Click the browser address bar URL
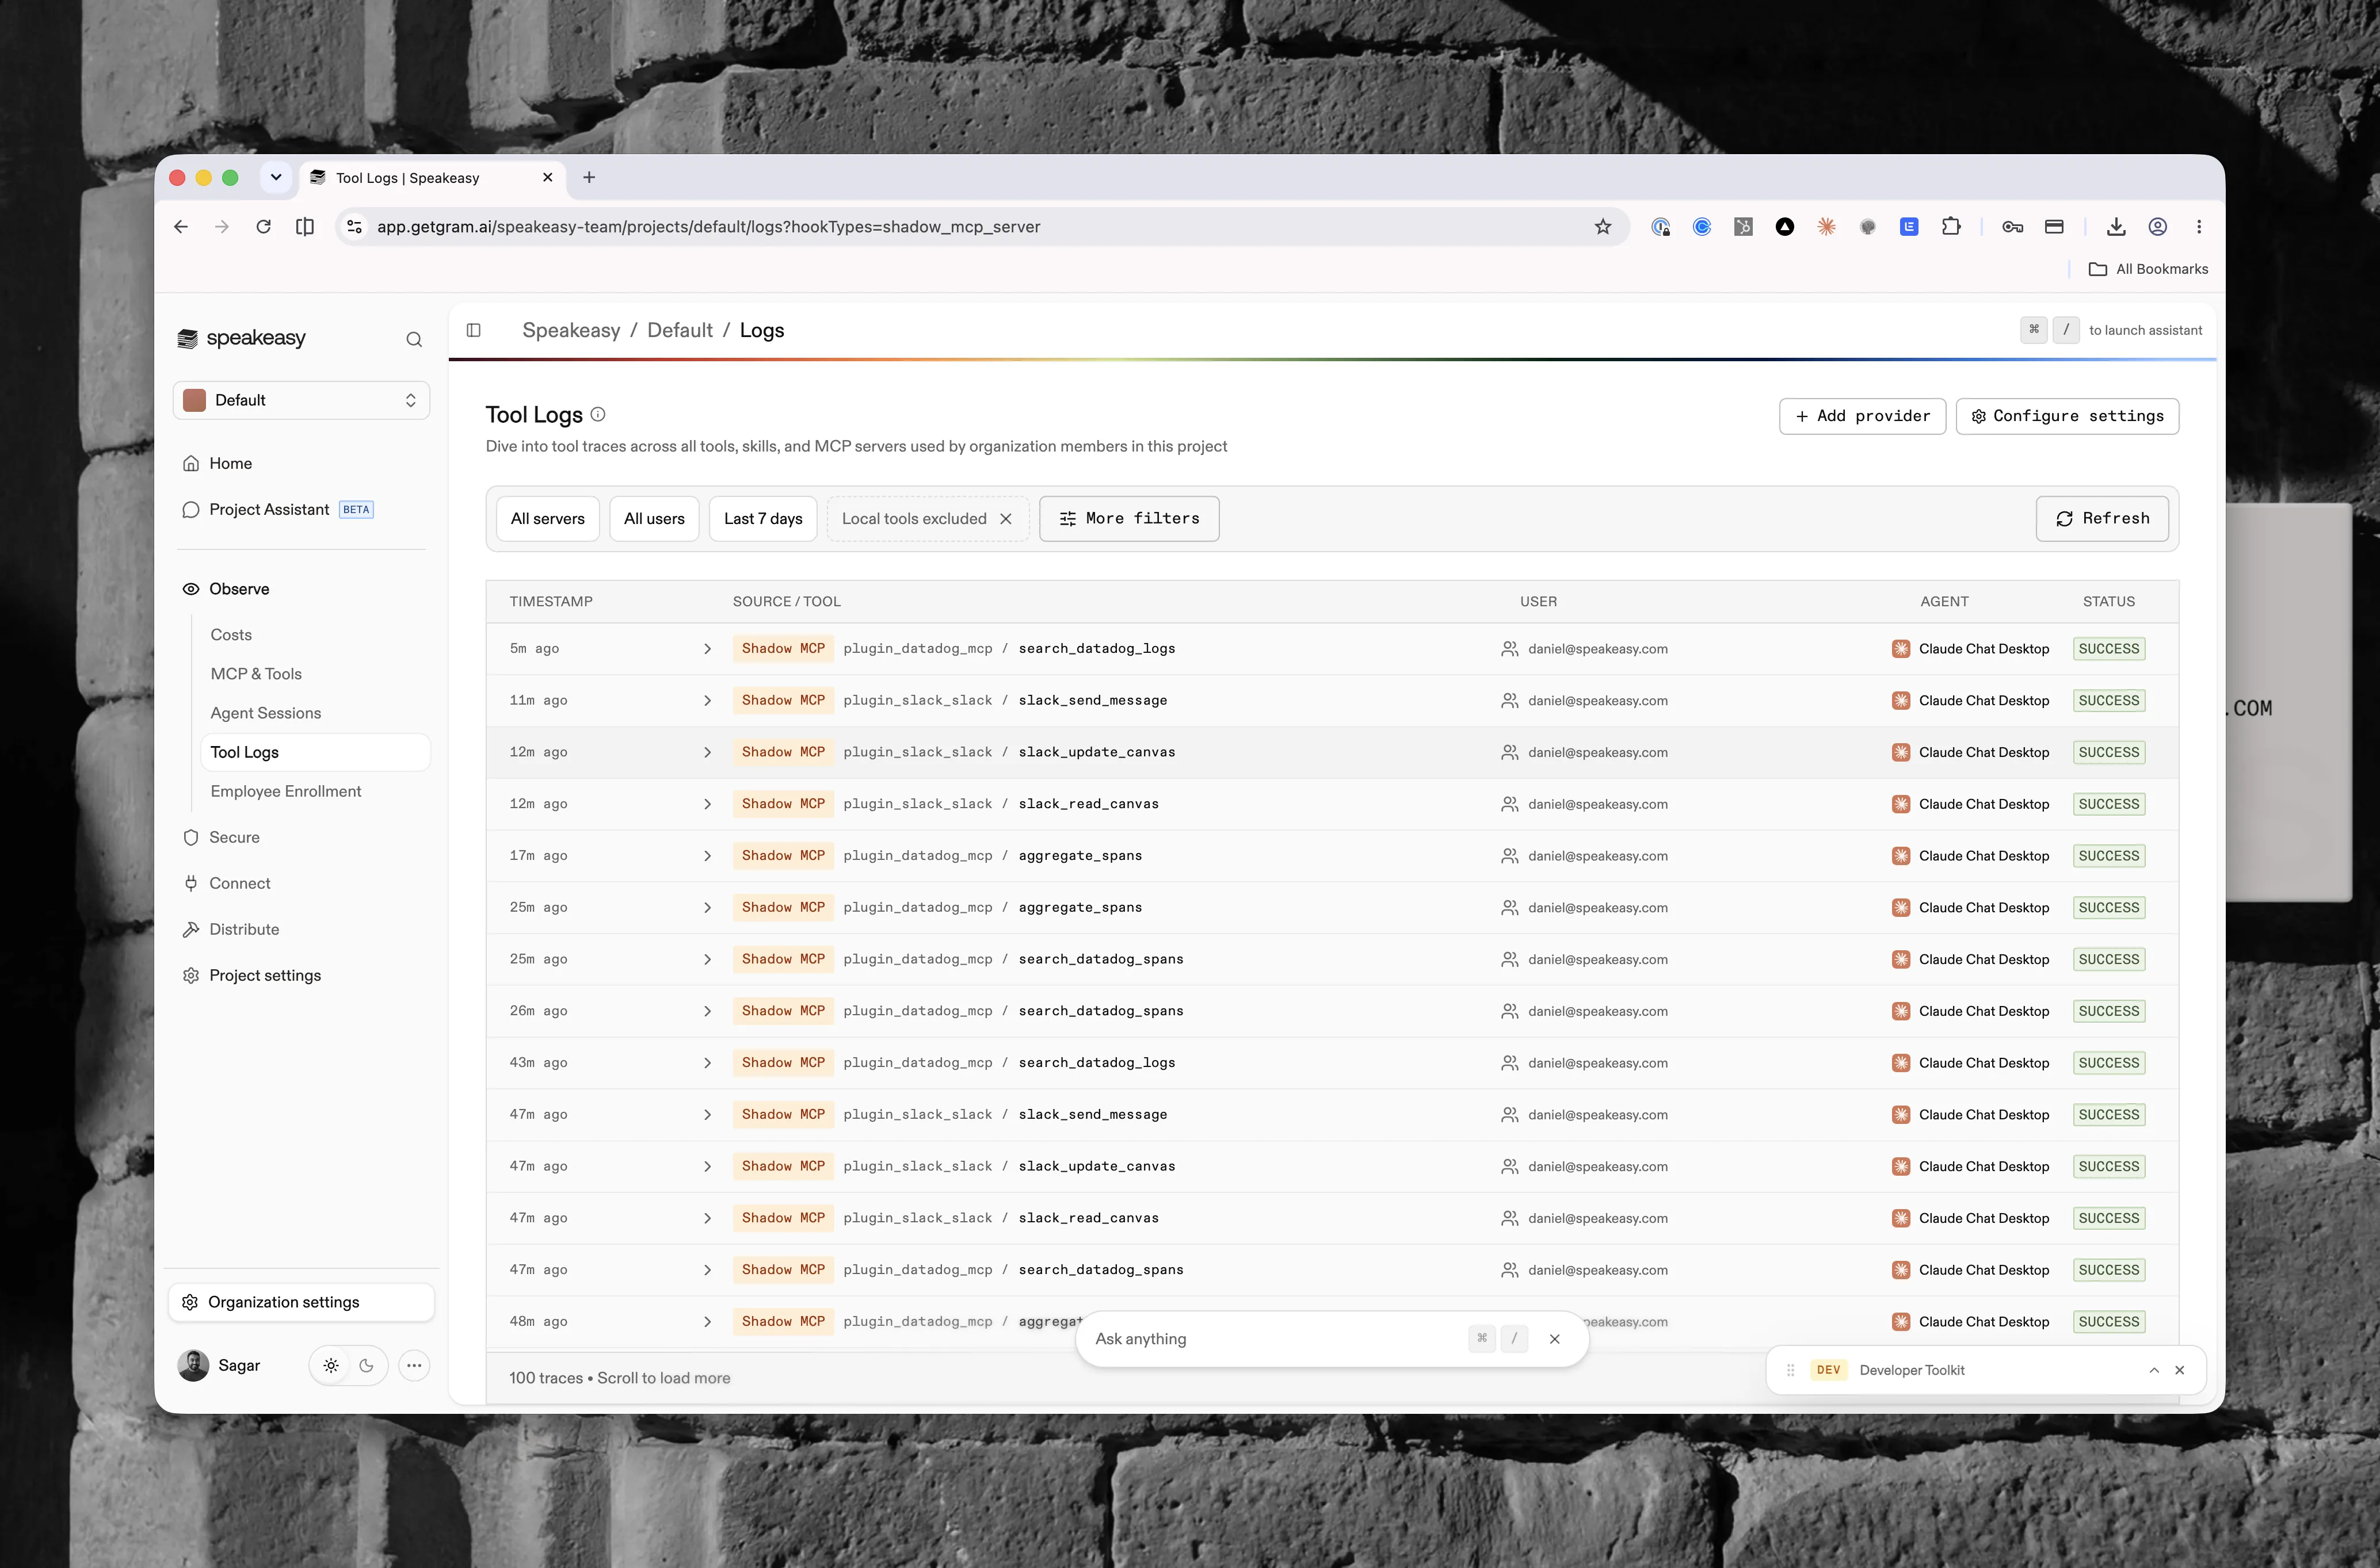 coord(708,227)
